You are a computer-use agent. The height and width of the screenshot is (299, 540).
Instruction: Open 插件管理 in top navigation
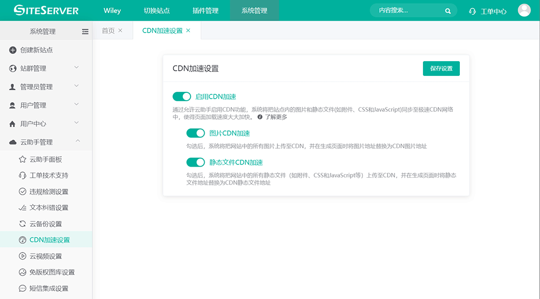click(205, 11)
